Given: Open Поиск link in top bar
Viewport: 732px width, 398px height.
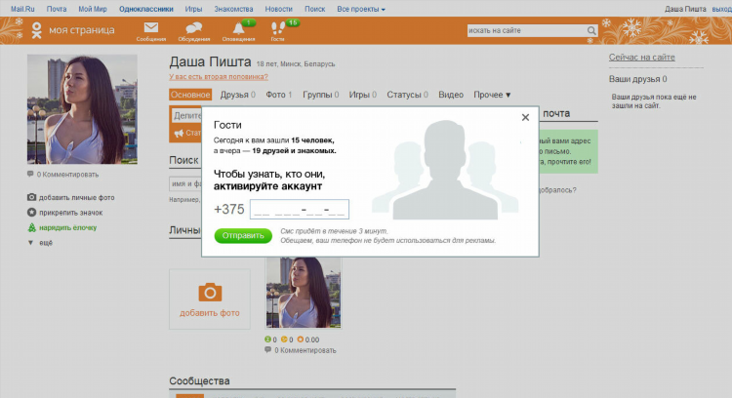Looking at the screenshot, I should coord(314,9).
